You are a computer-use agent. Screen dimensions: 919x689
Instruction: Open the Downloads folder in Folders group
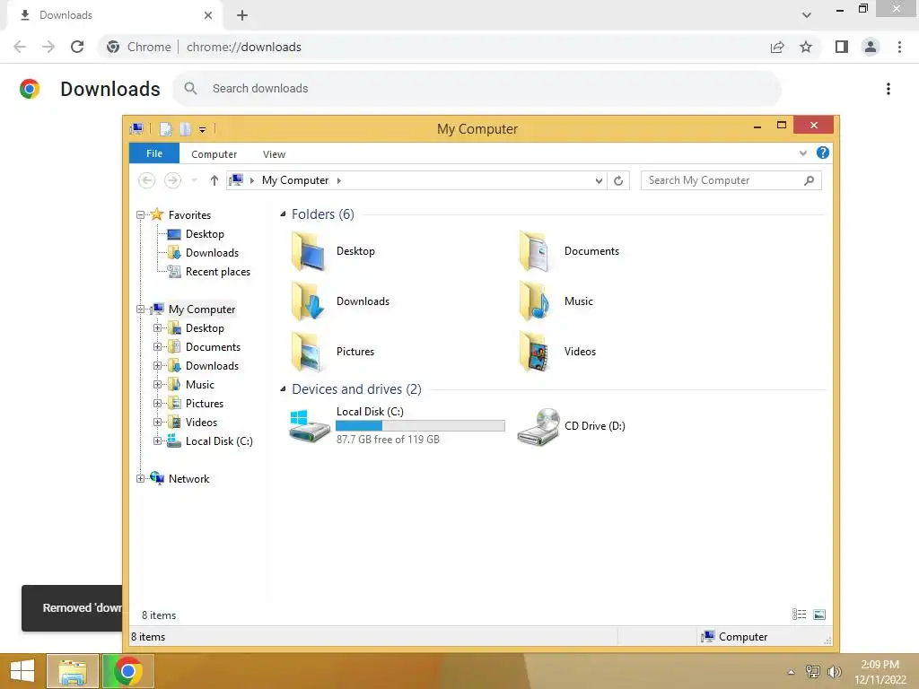coord(340,301)
